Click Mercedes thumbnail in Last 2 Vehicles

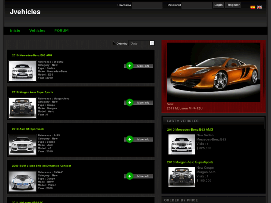point(182,145)
